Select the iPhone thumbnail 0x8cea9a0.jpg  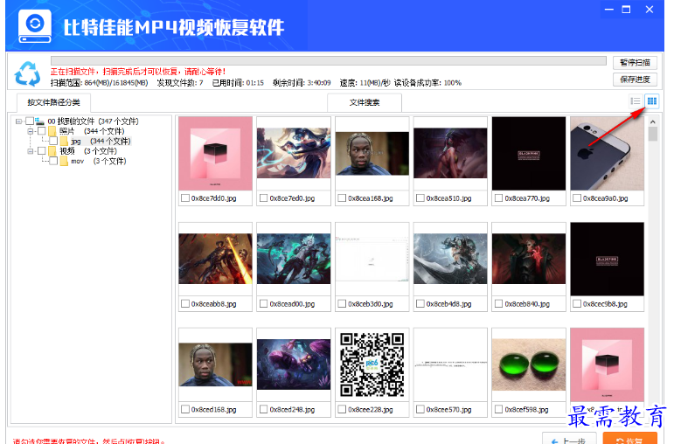coord(607,154)
